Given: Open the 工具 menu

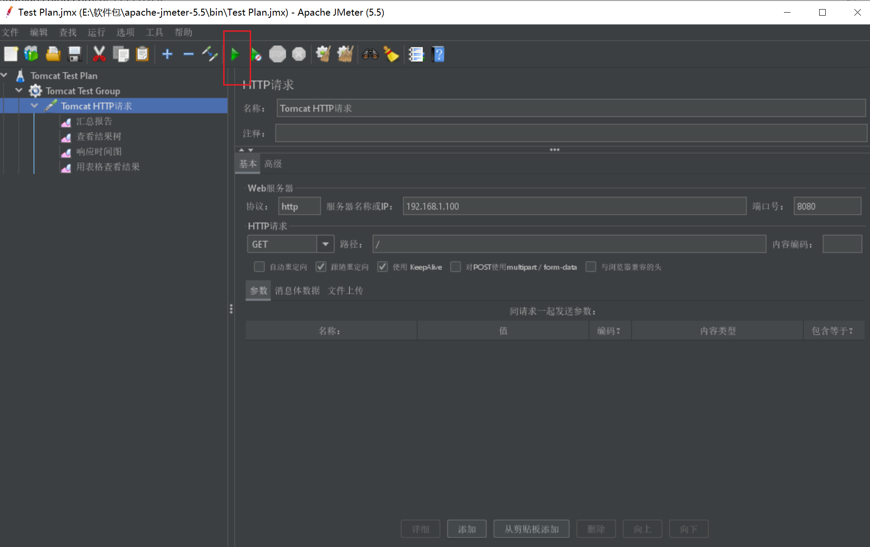Looking at the screenshot, I should (x=154, y=33).
